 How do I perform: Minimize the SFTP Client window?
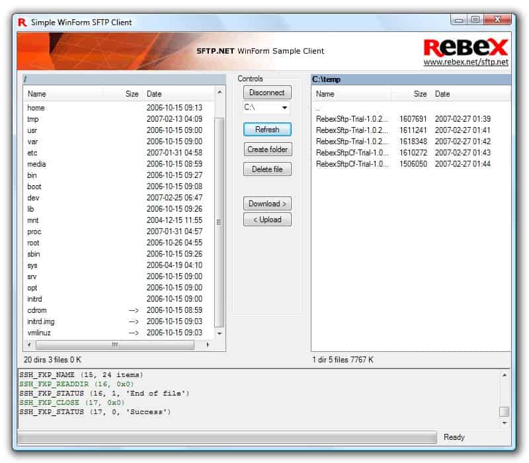(459, 20)
